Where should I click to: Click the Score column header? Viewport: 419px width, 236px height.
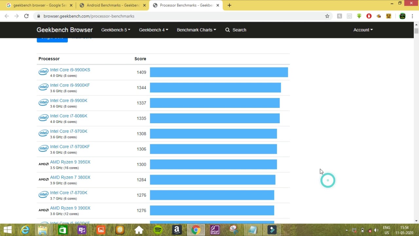(x=140, y=59)
